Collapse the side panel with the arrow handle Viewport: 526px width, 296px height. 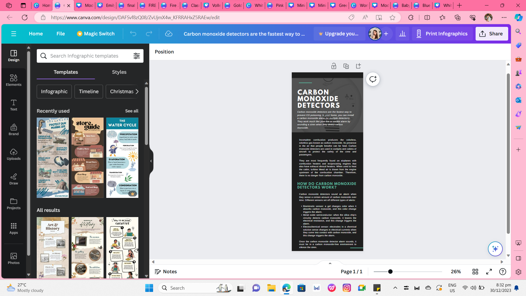151,161
